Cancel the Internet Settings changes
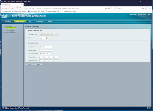 (38, 64)
